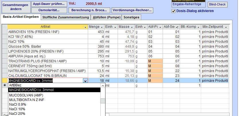239x116 pixels.
Task: Click Abf-Seq value 22 for NATRIUMGLYCEROPHOSPHAT
Action: click(171, 71)
